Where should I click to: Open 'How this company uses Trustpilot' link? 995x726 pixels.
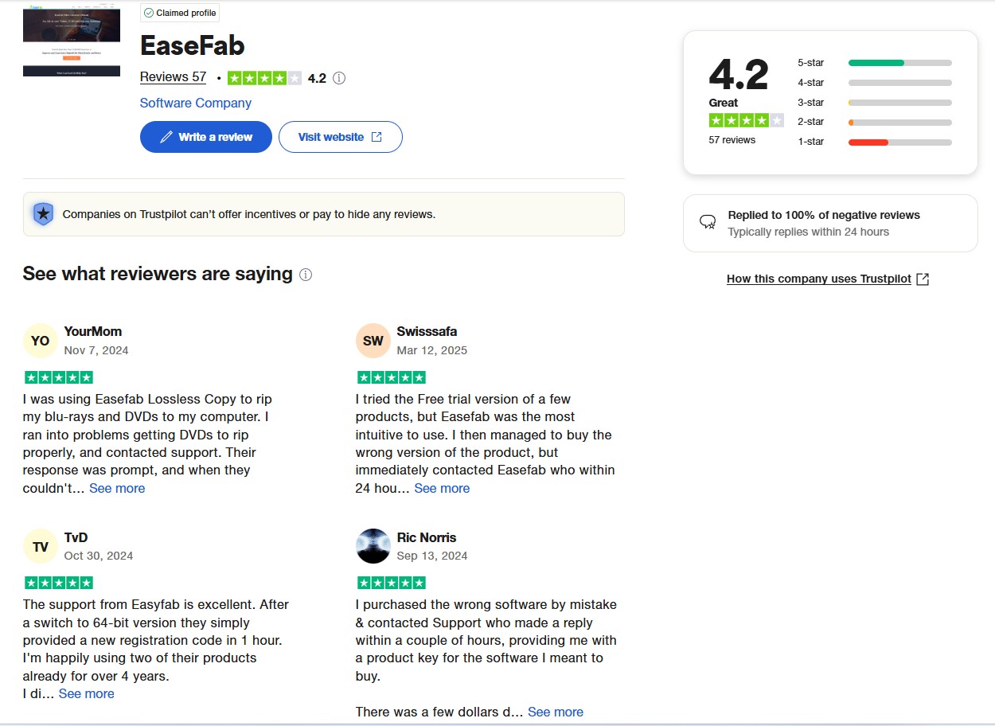(827, 279)
